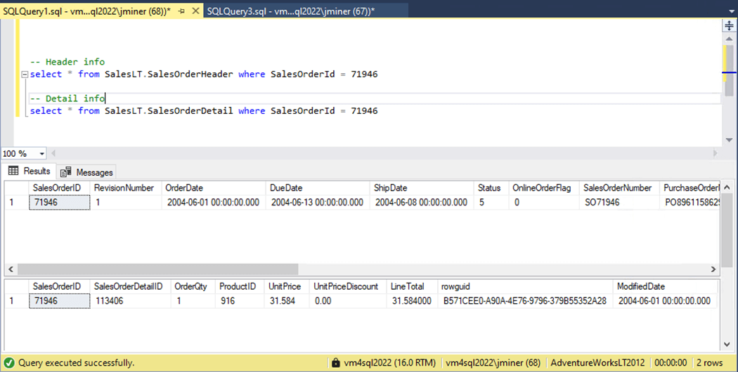This screenshot has width=738, height=372.
Task: Select the RevisionNumber column header
Action: [126, 188]
